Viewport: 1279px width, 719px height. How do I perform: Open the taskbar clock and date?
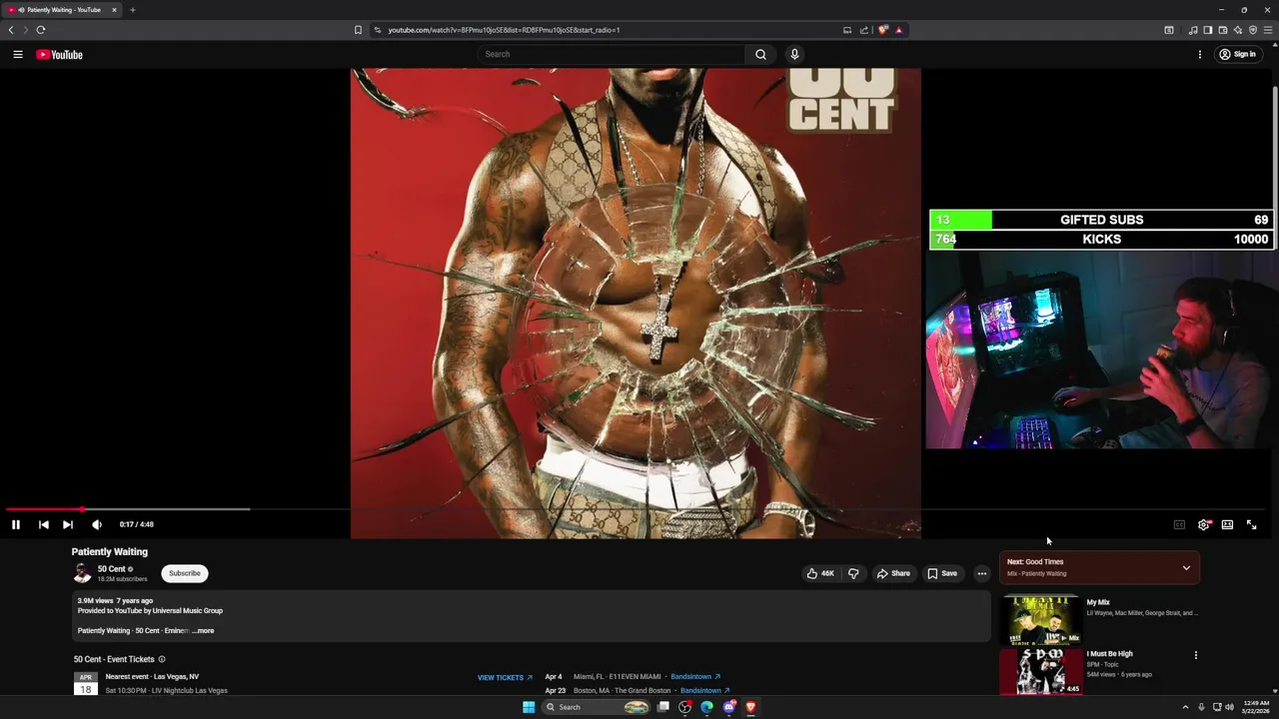tap(1256, 707)
